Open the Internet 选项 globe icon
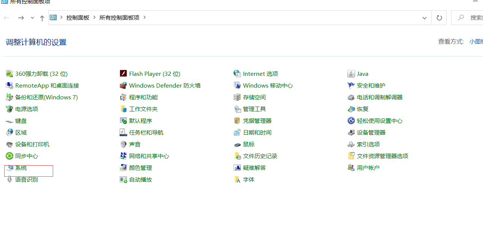The width and height of the screenshot is (483, 226). point(237,74)
